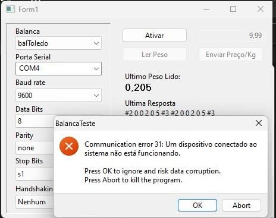Confirm the error with OK

[x=197, y=205]
